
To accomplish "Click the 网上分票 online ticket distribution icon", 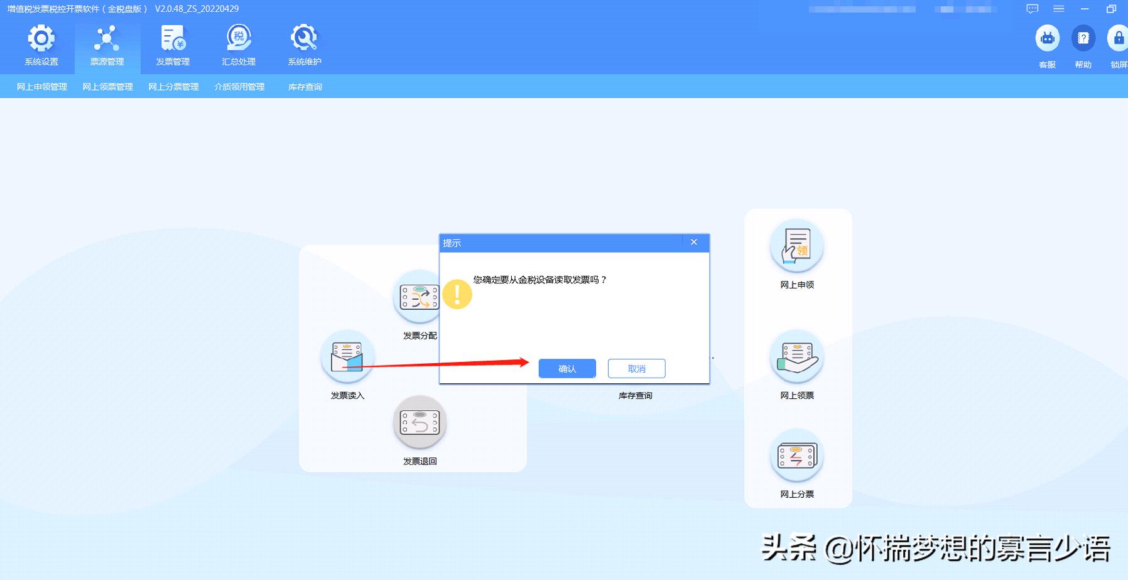I will pos(796,456).
